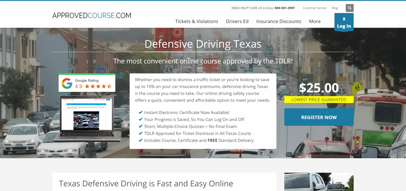Image resolution: width=406 pixels, height=191 pixels.
Task: Click the search magnifier icon
Action: coord(349,8)
